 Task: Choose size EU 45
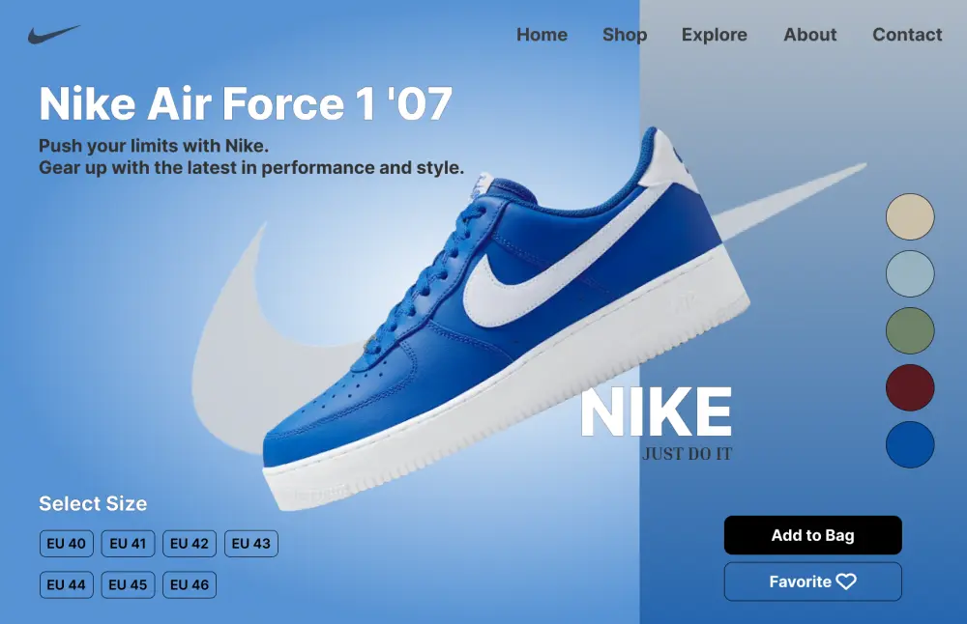[128, 584]
